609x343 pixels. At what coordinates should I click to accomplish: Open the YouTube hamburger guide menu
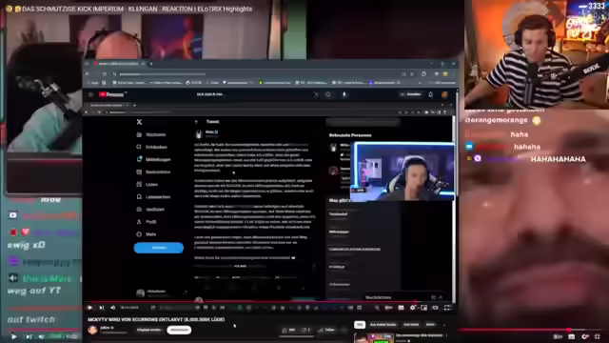[x=91, y=94]
